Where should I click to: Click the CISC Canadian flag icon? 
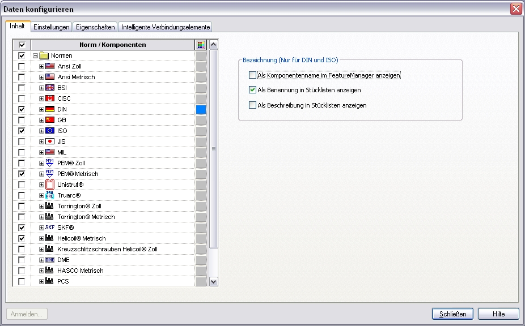[x=49, y=98]
